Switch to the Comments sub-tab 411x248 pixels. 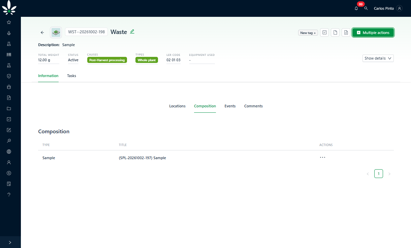[x=253, y=106]
